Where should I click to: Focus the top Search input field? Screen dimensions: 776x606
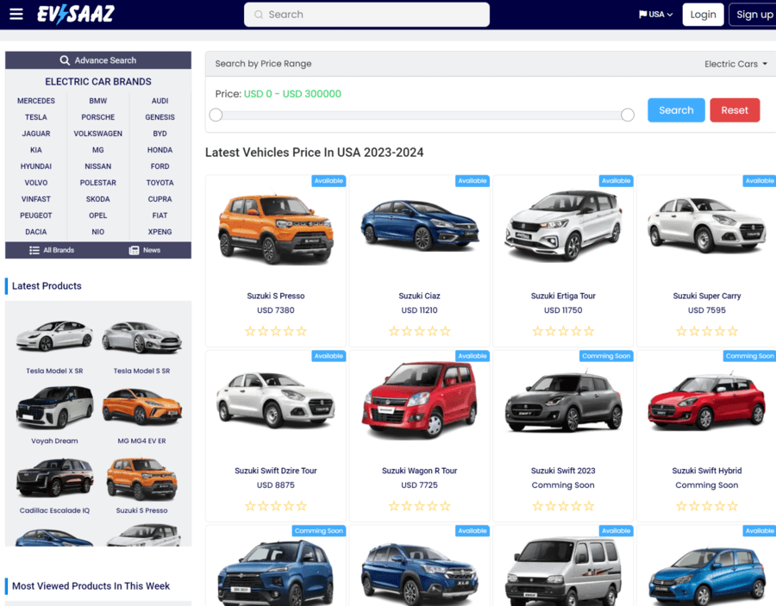(366, 15)
